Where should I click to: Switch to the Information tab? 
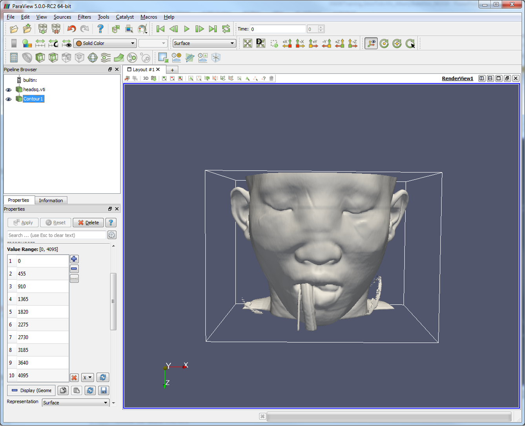click(51, 200)
